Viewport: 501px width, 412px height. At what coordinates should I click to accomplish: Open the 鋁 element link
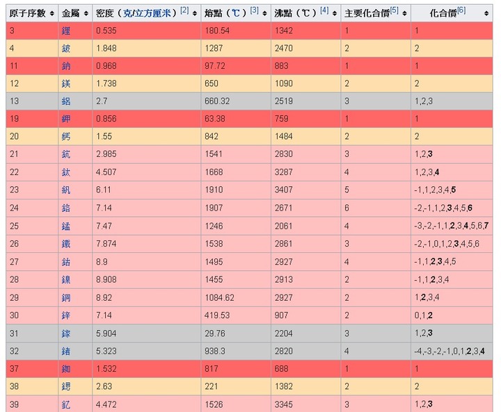66,101
